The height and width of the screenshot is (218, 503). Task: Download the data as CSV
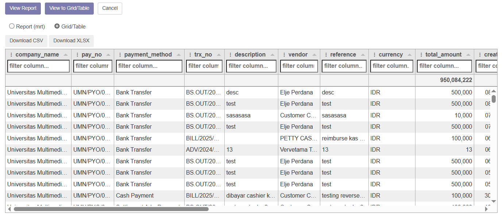point(26,41)
